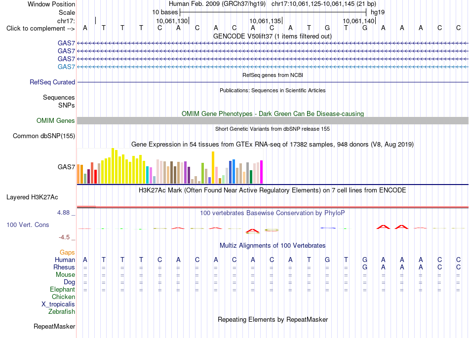Click the 10,061,135 ruler coordinate

tap(265, 21)
